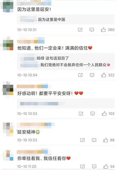Like the comment with 103 likes
This screenshot has width=117, height=170.
[104, 113]
